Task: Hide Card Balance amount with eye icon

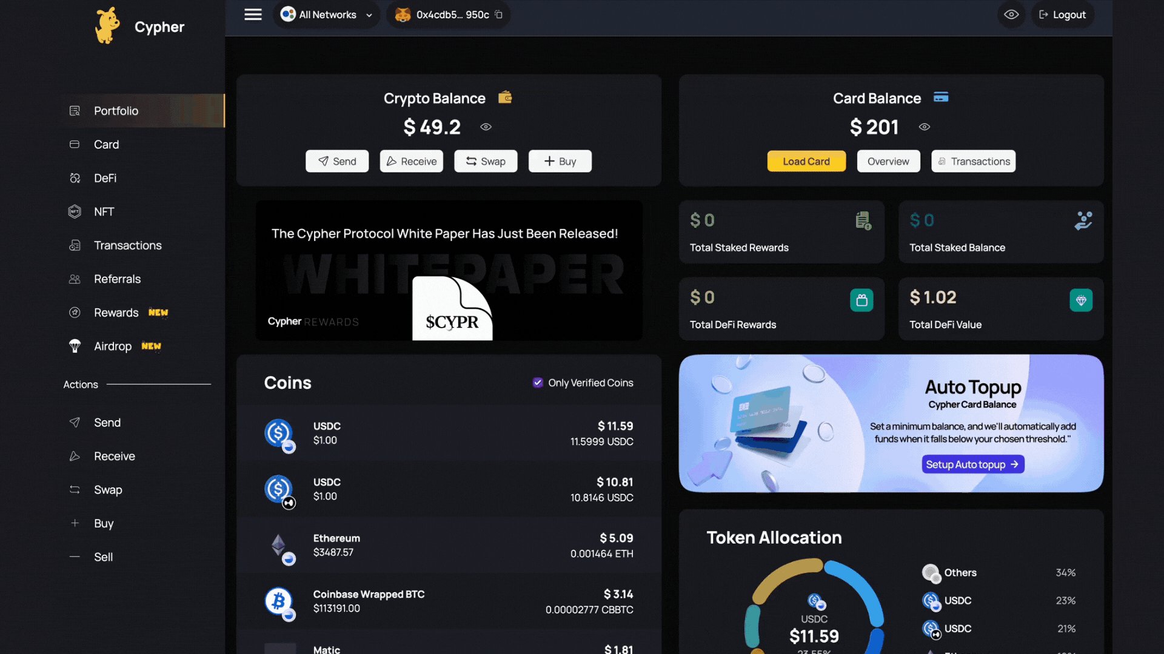Action: pos(924,127)
